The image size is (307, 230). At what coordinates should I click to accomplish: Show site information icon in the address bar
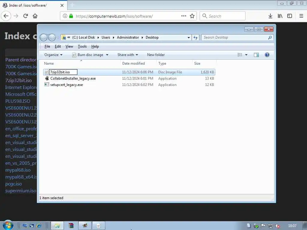(x=65, y=16)
